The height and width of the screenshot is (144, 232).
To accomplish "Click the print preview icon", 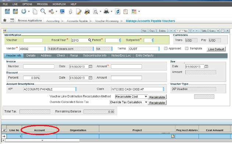I will pos(96,11).
